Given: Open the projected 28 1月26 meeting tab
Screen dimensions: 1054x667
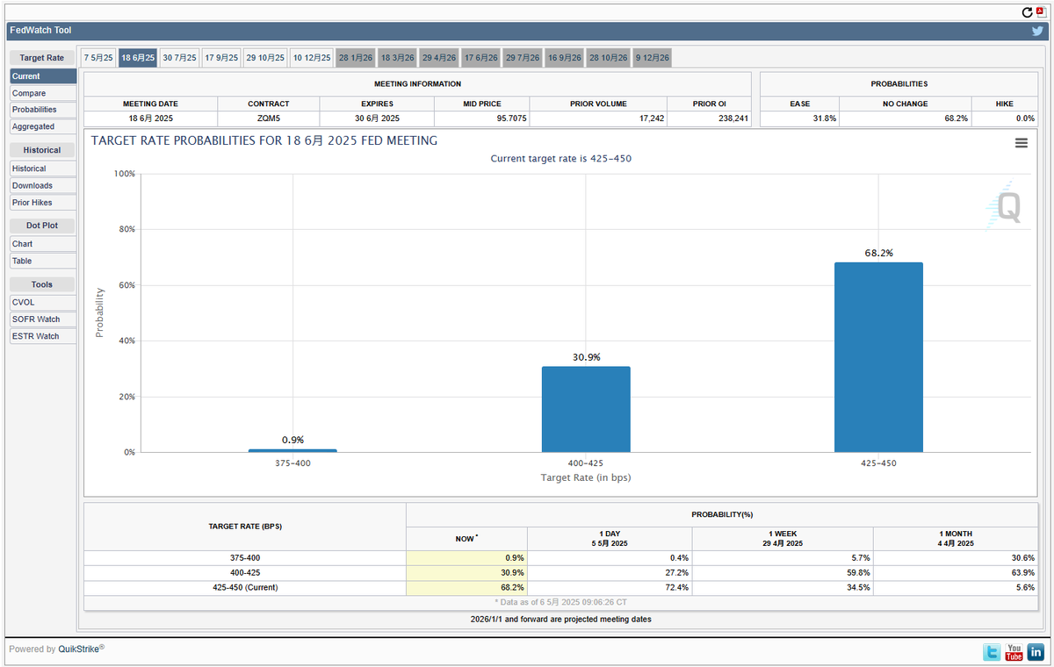Looking at the screenshot, I should coord(356,58).
